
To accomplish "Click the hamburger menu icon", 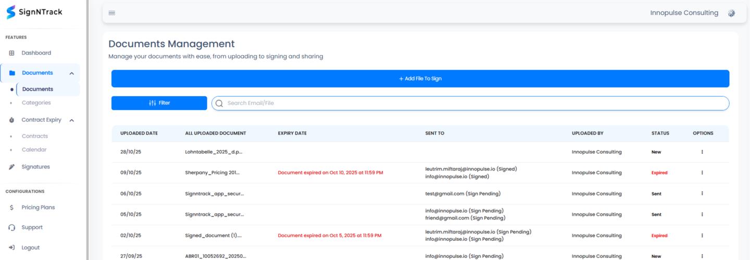I will point(112,13).
